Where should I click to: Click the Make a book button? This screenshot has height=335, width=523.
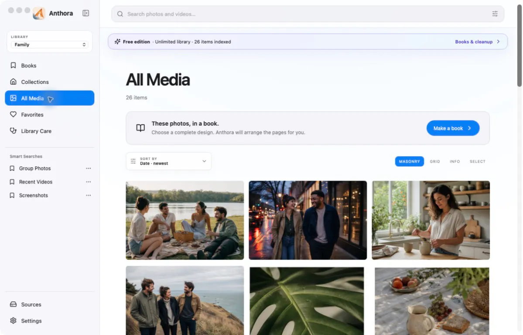pyautogui.click(x=453, y=128)
